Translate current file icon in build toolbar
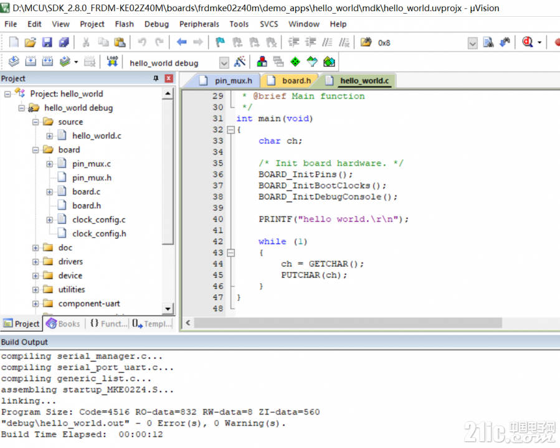 point(14,62)
